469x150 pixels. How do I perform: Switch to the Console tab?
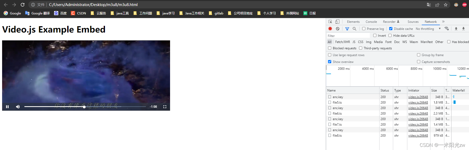click(x=371, y=22)
